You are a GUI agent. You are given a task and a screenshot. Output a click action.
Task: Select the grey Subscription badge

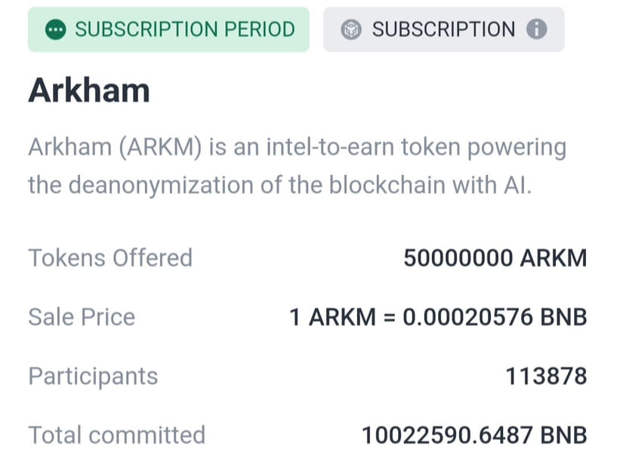pyautogui.click(x=443, y=29)
